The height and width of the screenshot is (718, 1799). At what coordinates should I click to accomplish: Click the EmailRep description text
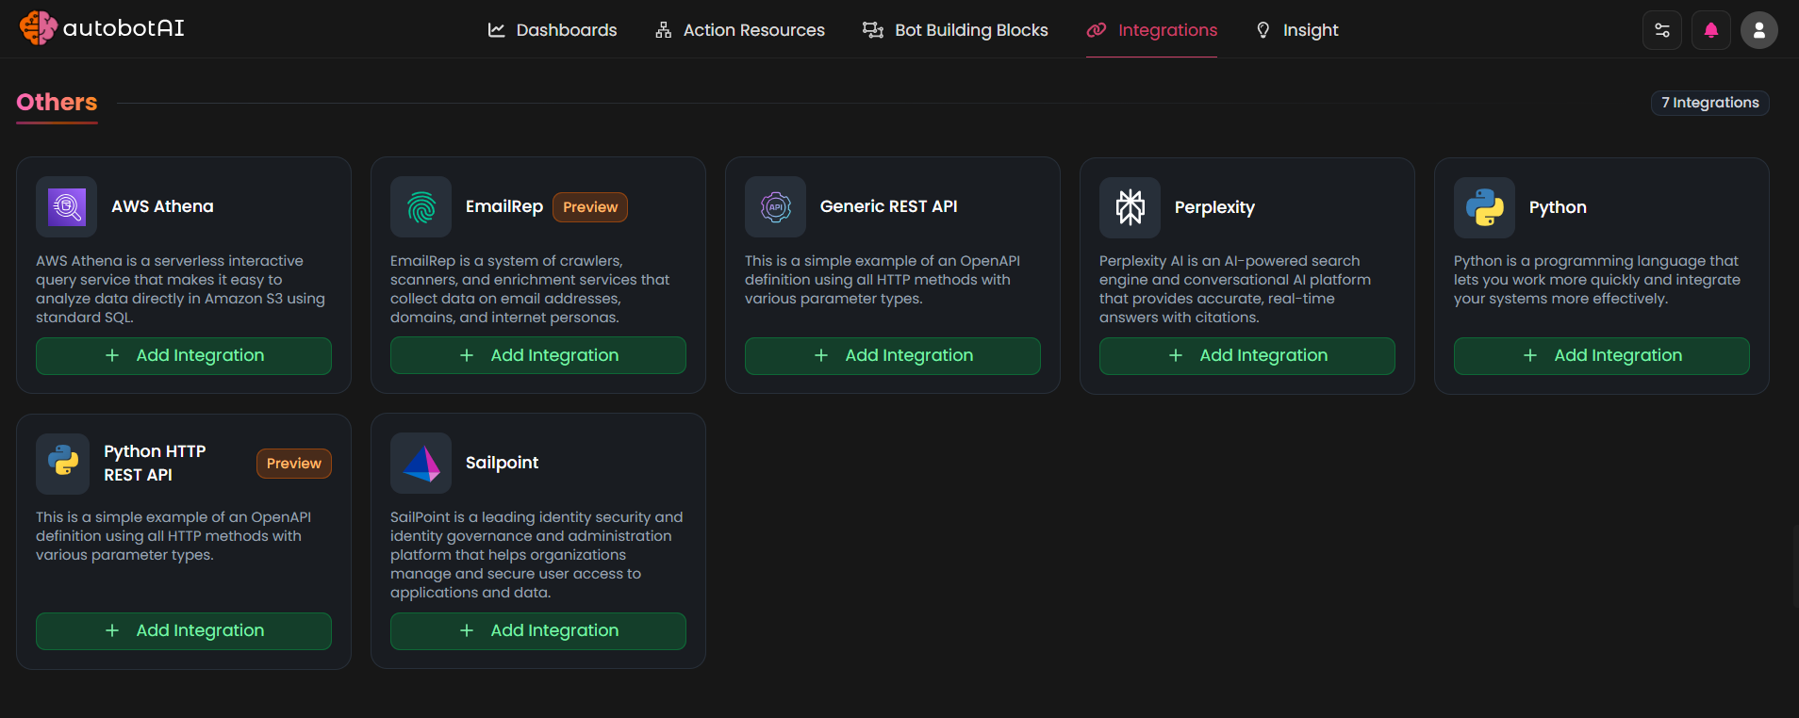click(531, 289)
